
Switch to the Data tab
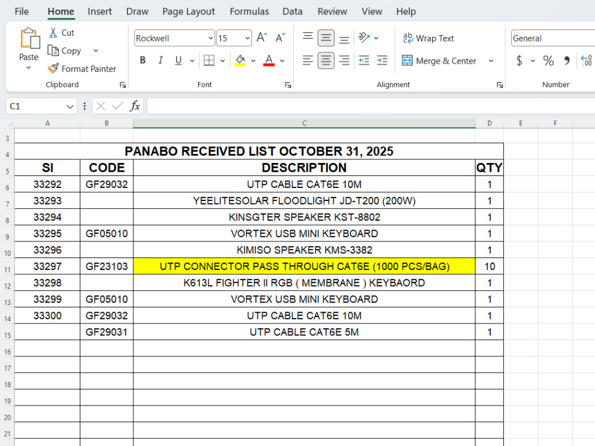[292, 11]
